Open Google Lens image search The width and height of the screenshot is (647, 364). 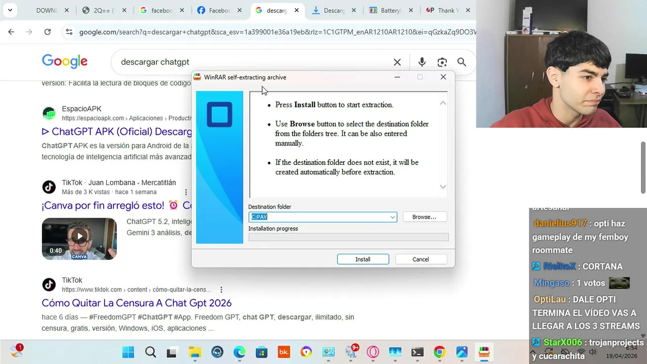442,62
